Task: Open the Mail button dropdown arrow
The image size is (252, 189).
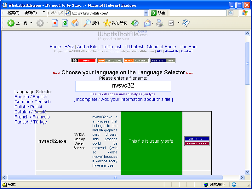Action: pos(152,23)
